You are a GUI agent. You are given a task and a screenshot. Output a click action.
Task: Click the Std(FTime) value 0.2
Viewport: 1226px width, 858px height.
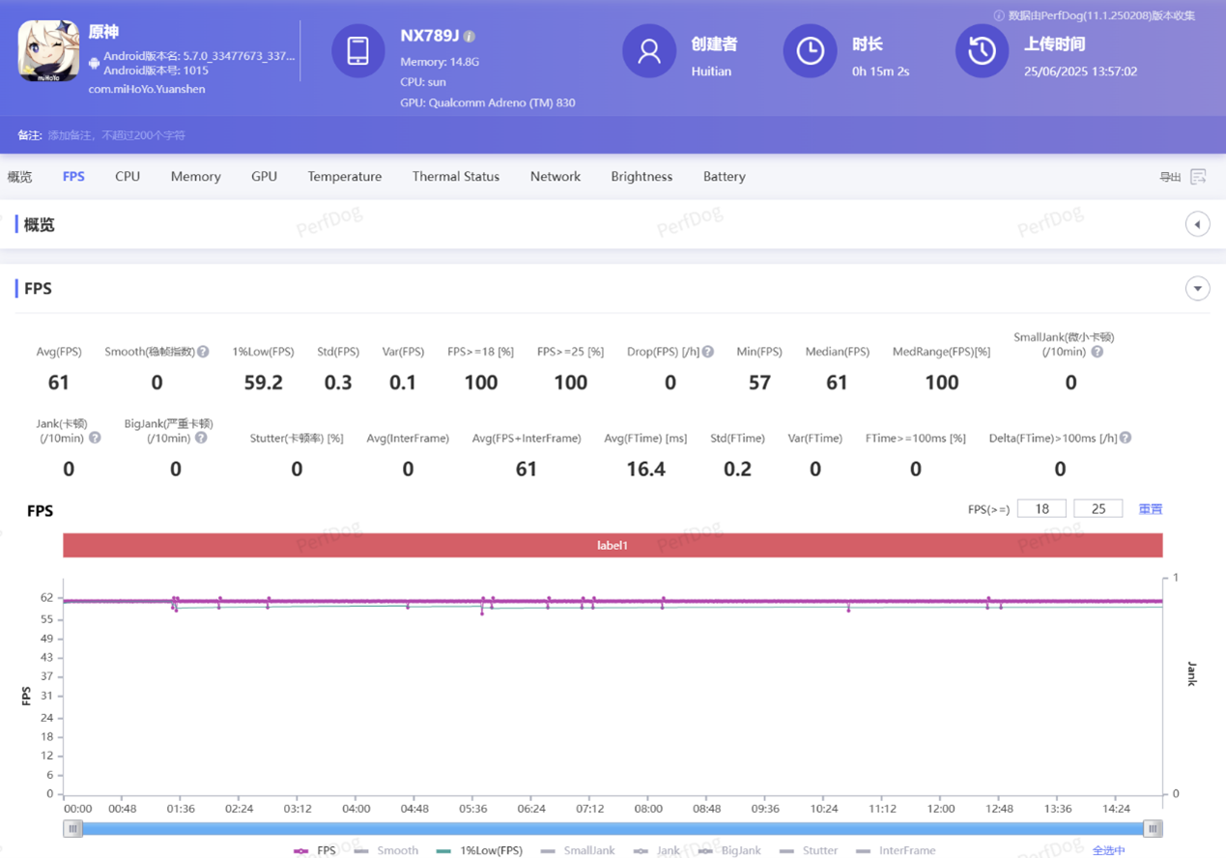[x=738, y=469]
